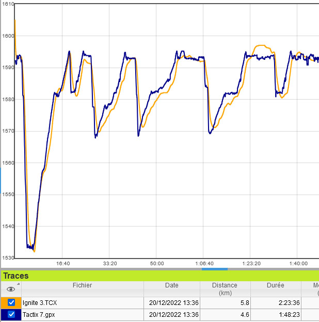Viewport: 319px width, 322px height.
Task: Sort traces by the Fichier column header
Action: click(x=83, y=285)
